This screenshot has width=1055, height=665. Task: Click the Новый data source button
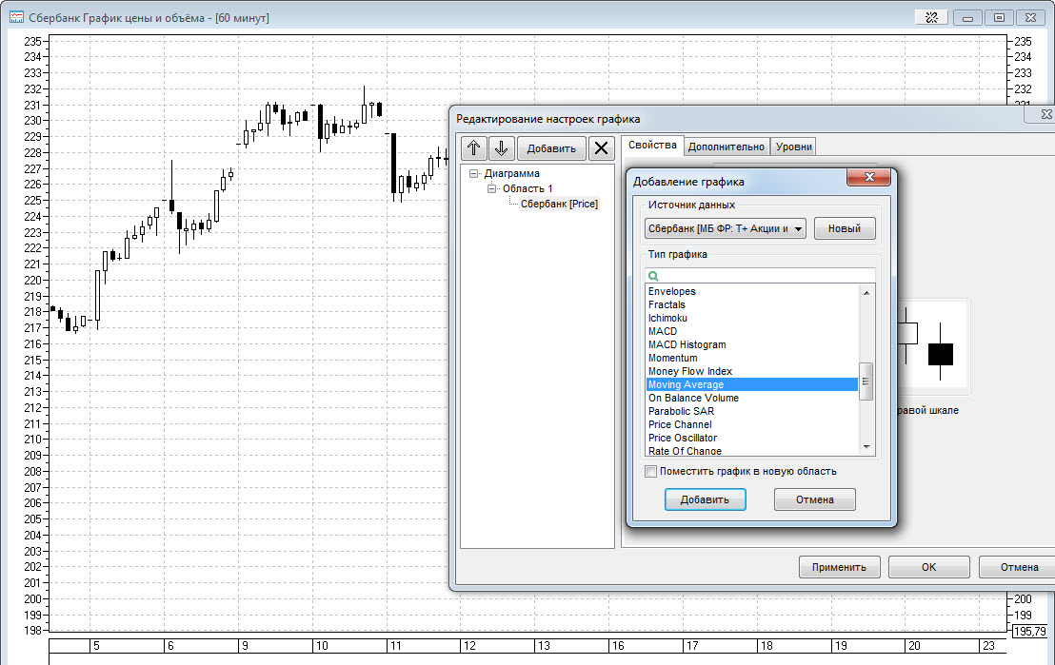coord(845,228)
